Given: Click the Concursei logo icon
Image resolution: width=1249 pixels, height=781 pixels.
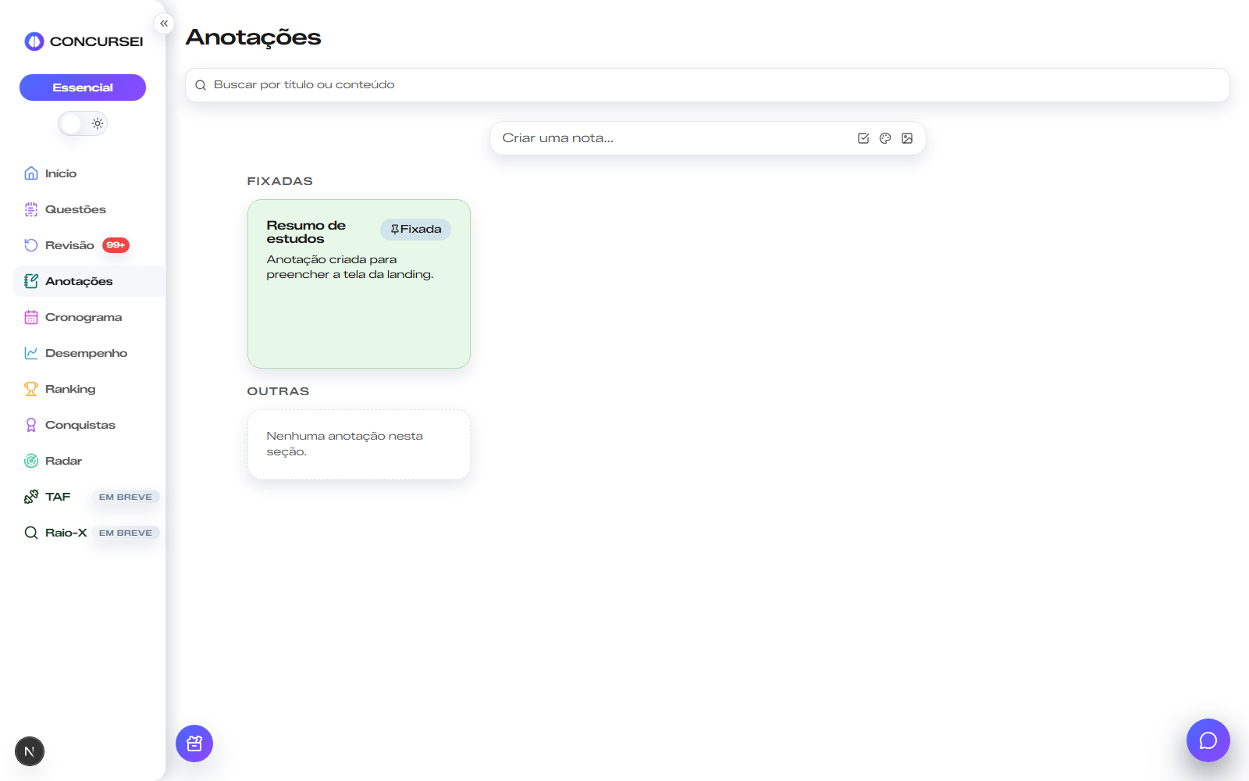Looking at the screenshot, I should (34, 41).
